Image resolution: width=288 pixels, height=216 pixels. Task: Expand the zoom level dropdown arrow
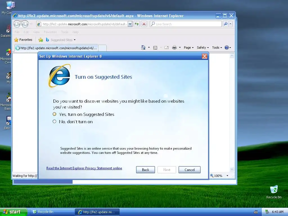(227, 175)
